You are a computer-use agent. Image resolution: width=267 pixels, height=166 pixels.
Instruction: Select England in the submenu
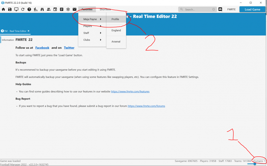[x=116, y=30]
